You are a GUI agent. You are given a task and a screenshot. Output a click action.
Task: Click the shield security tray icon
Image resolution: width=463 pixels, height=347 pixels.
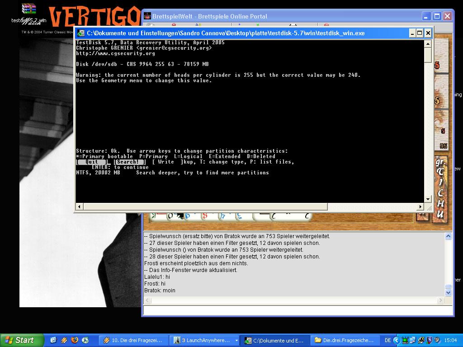[430, 340]
